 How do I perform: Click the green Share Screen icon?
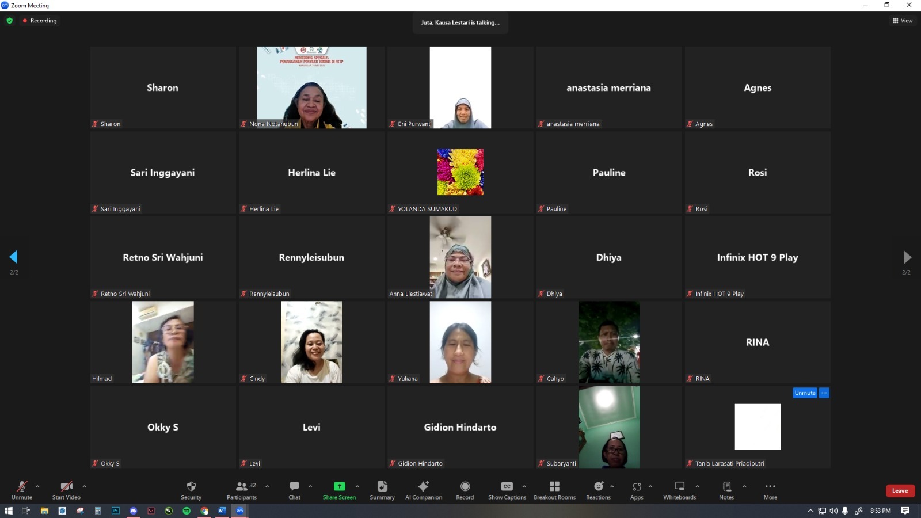click(x=339, y=487)
